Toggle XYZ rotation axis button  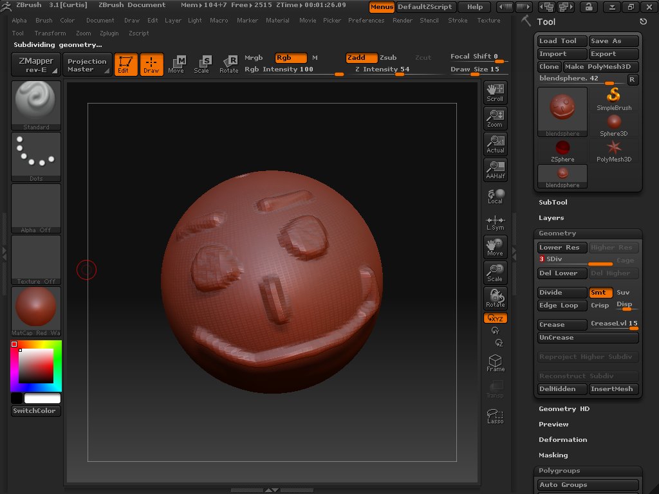(495, 318)
